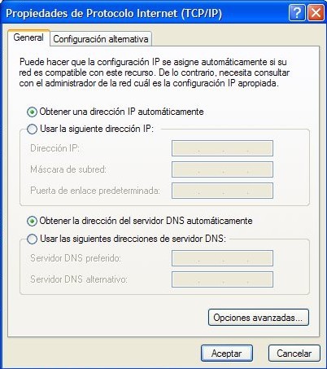This screenshot has width=327, height=369.
Task: Click the IP configuration description paragraph
Action: pos(155,72)
